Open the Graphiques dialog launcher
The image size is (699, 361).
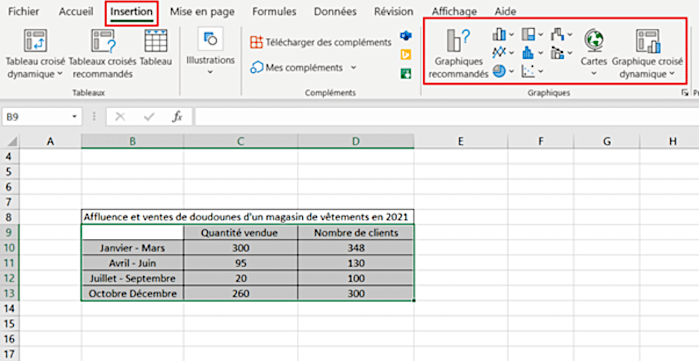pyautogui.click(x=686, y=92)
